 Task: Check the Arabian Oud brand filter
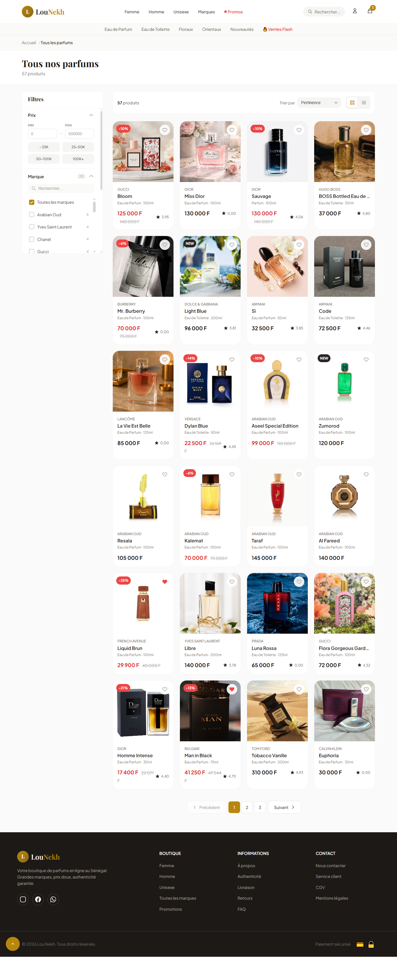point(32,215)
